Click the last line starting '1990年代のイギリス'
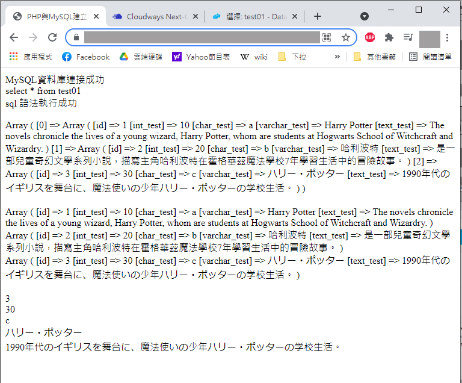Screen dimensions: 462x383 [173, 347]
